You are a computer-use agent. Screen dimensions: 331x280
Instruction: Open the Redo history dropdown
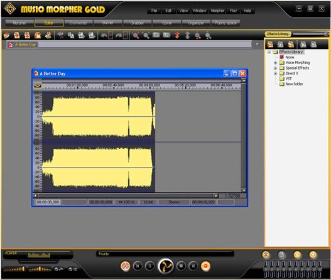(125, 35)
